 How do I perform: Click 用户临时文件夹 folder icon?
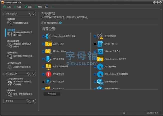[48, 51]
